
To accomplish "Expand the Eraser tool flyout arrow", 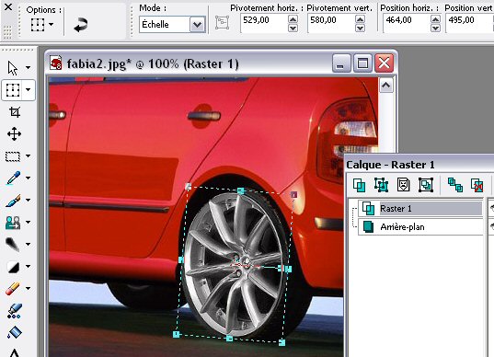I will [28, 288].
